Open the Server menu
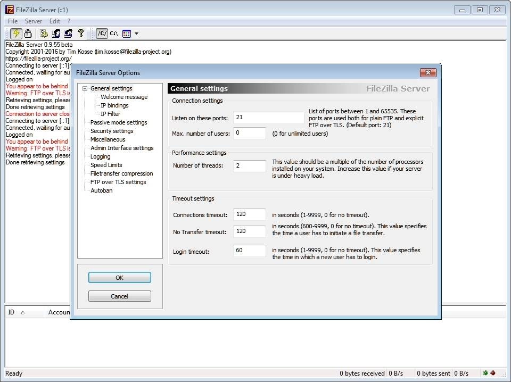The width and height of the screenshot is (511, 382). [x=33, y=21]
